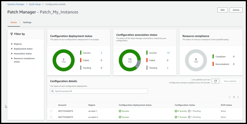Click the filter funnel icon
This screenshot has height=124, width=247.
coord(11,34)
